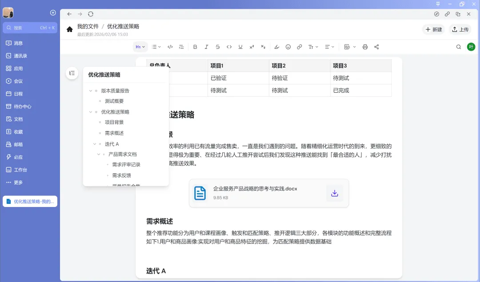
Task: Navigate back in history
Action: point(69,14)
